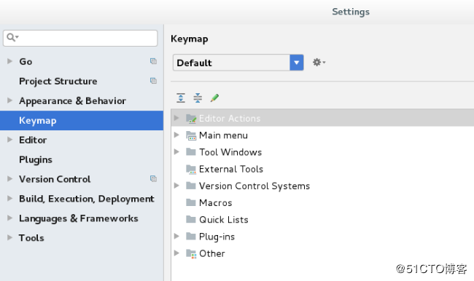Image resolution: width=474 pixels, height=281 pixels.
Task: Click the Collapse All icon in Keymap toolbar
Action: (198, 98)
